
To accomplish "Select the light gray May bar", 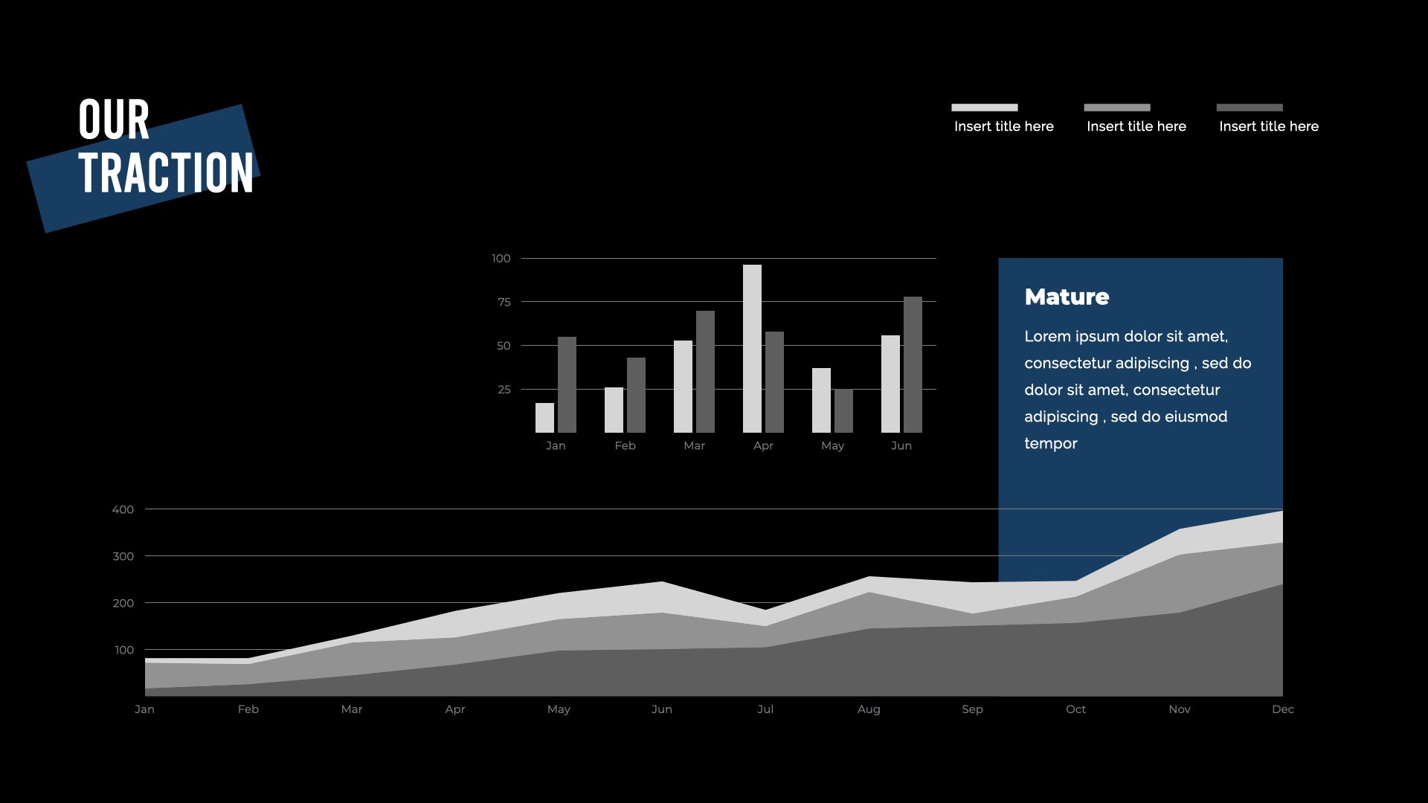I will pos(821,400).
